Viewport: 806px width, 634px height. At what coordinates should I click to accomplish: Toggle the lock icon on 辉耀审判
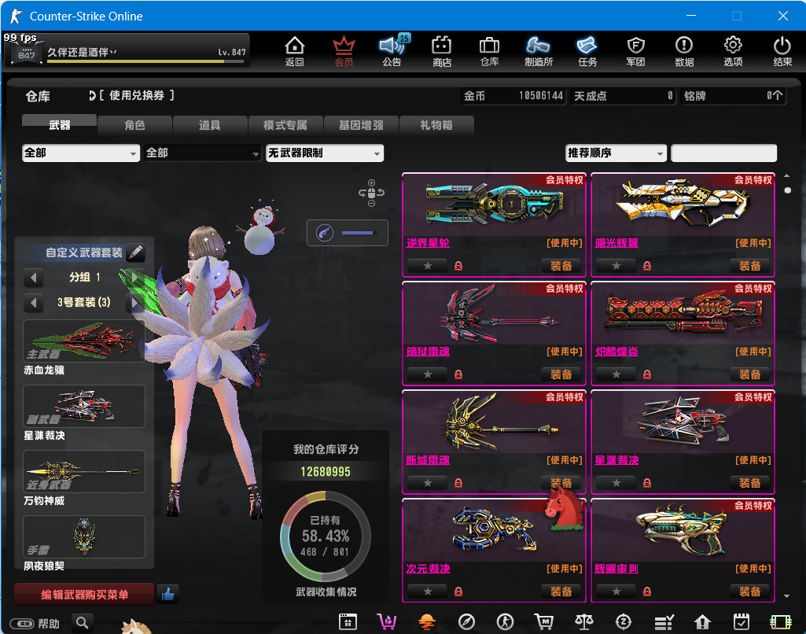coord(647,592)
